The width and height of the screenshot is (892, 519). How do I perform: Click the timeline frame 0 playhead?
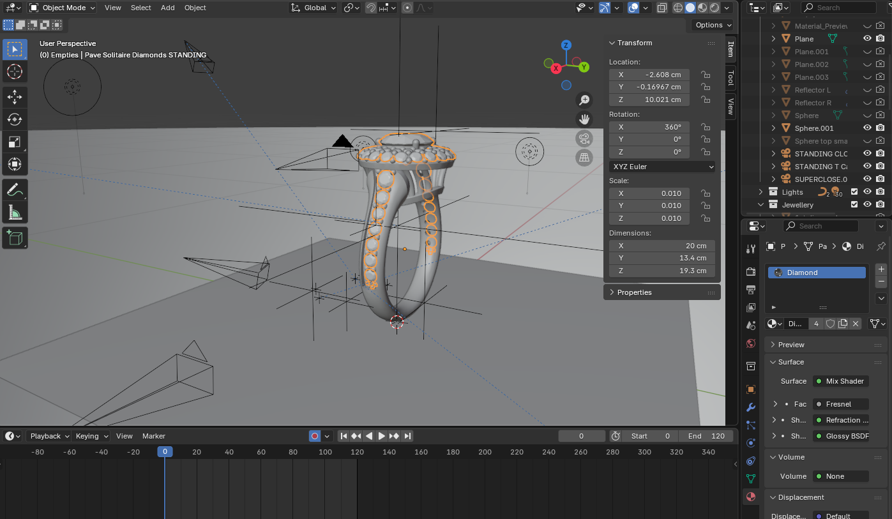pos(165,452)
